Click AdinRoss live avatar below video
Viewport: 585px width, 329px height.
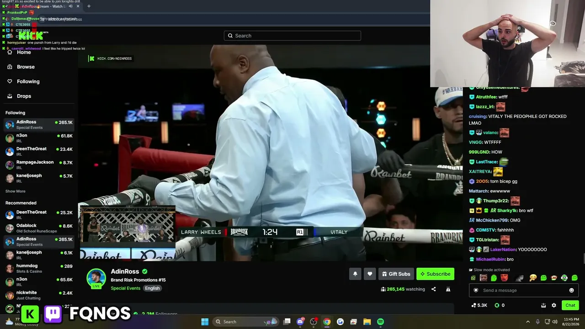point(96,279)
